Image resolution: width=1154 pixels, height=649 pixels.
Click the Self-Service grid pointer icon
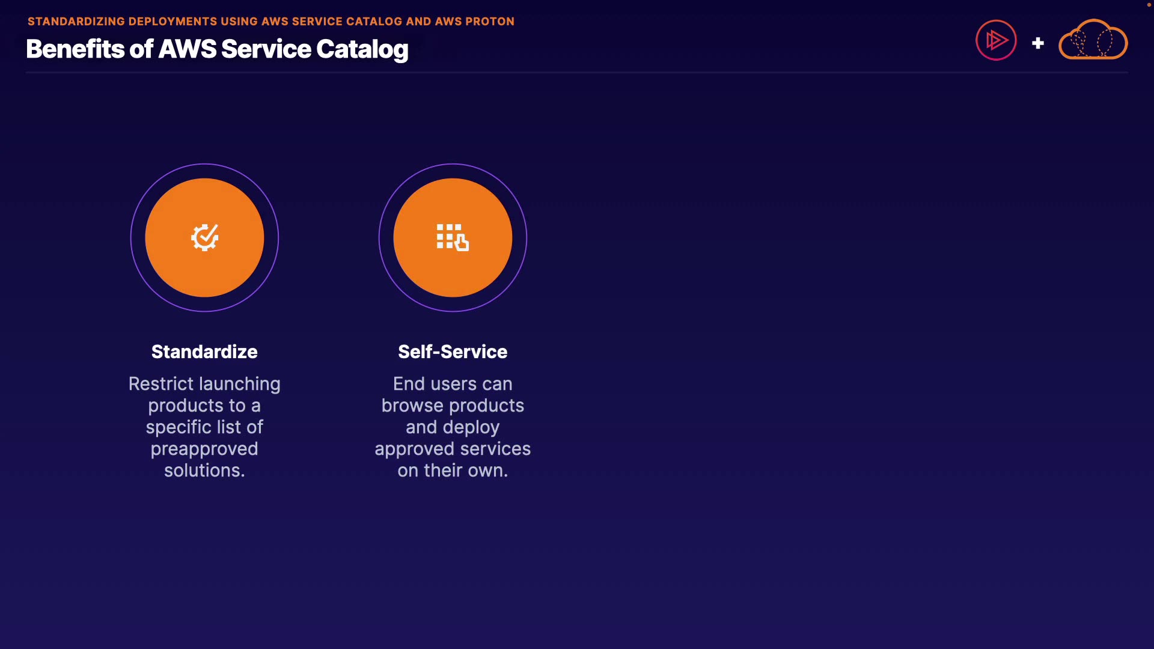tap(453, 237)
